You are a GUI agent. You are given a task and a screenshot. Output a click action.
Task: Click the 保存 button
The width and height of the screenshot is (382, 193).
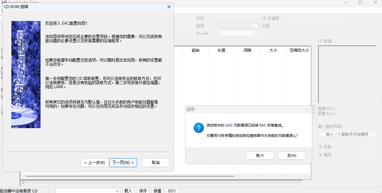point(143,190)
